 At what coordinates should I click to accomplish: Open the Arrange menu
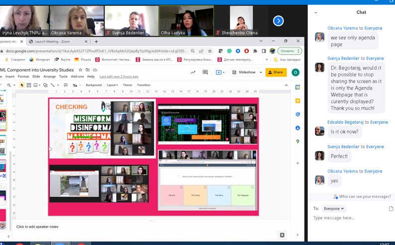coord(49,77)
